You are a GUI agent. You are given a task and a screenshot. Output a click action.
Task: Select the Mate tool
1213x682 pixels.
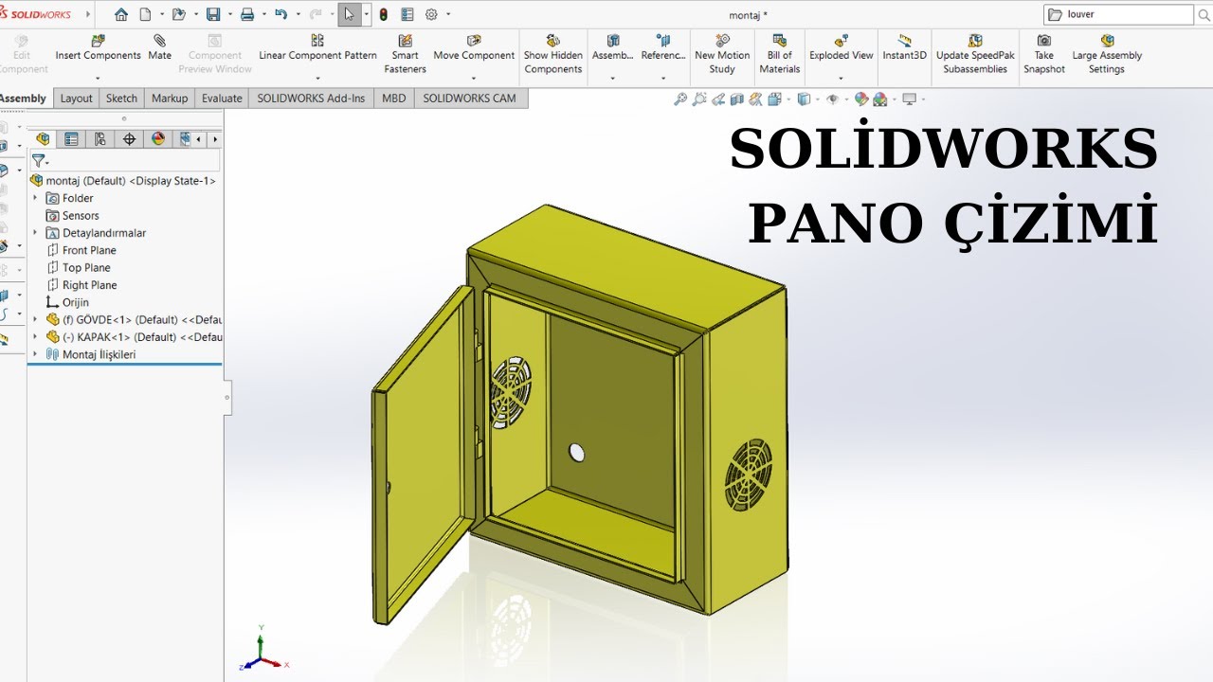(x=159, y=48)
